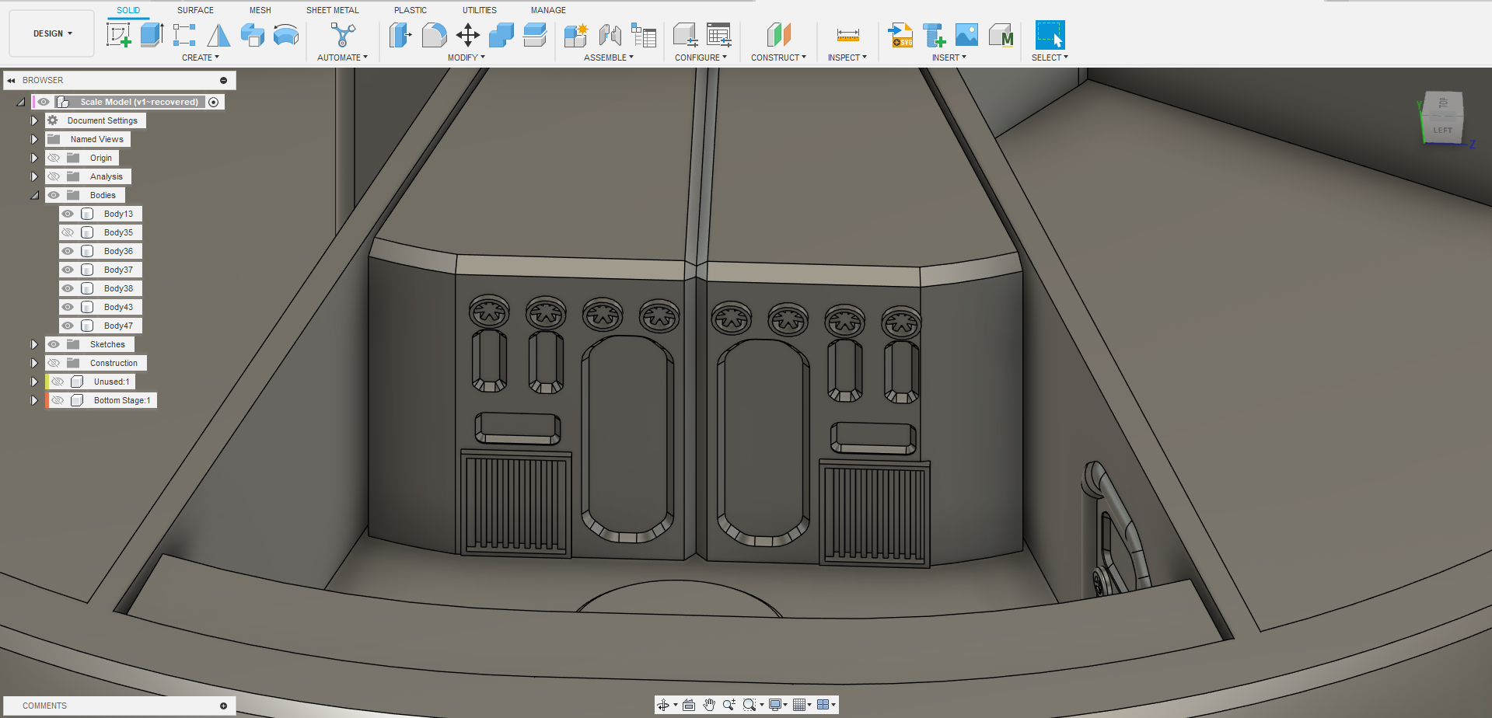Select the Move/Copy tool

coord(467,35)
